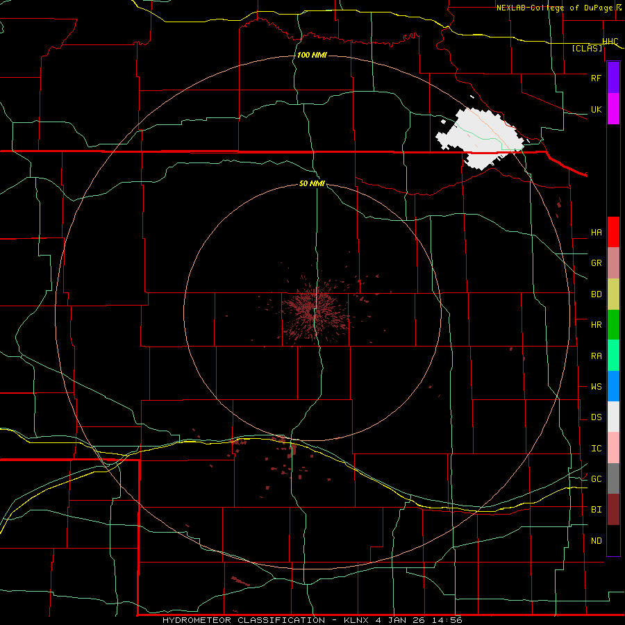Click the KLNX station identifier

[x=358, y=620]
